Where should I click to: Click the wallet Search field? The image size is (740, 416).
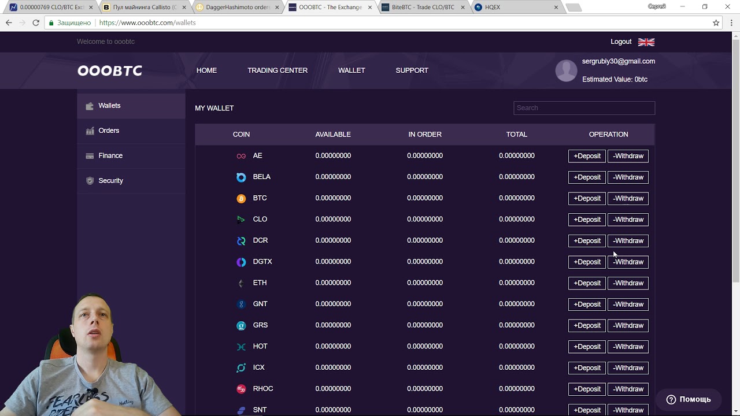pos(584,108)
